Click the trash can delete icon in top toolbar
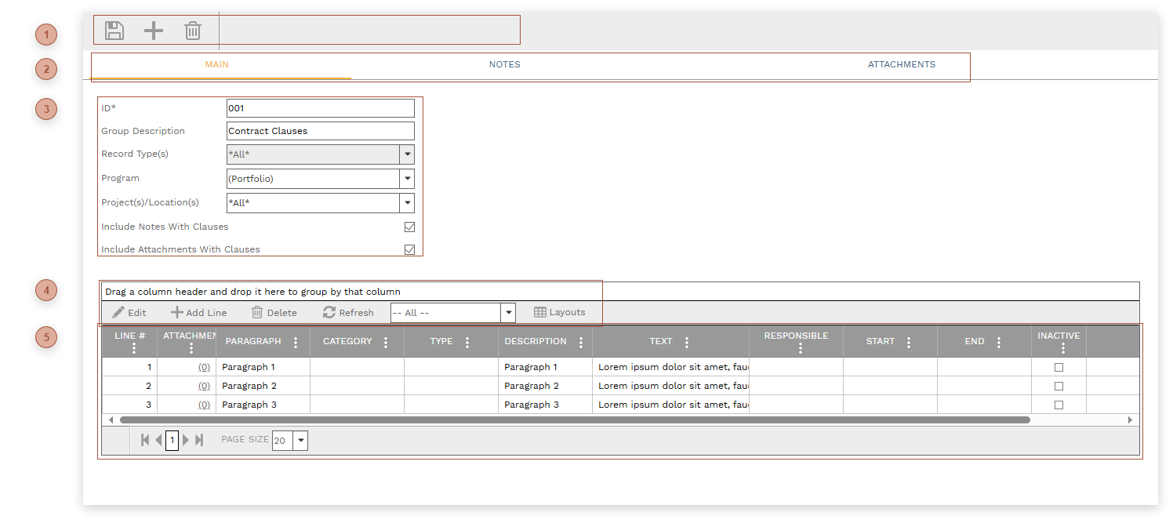This screenshot has height=523, width=1173. click(193, 31)
